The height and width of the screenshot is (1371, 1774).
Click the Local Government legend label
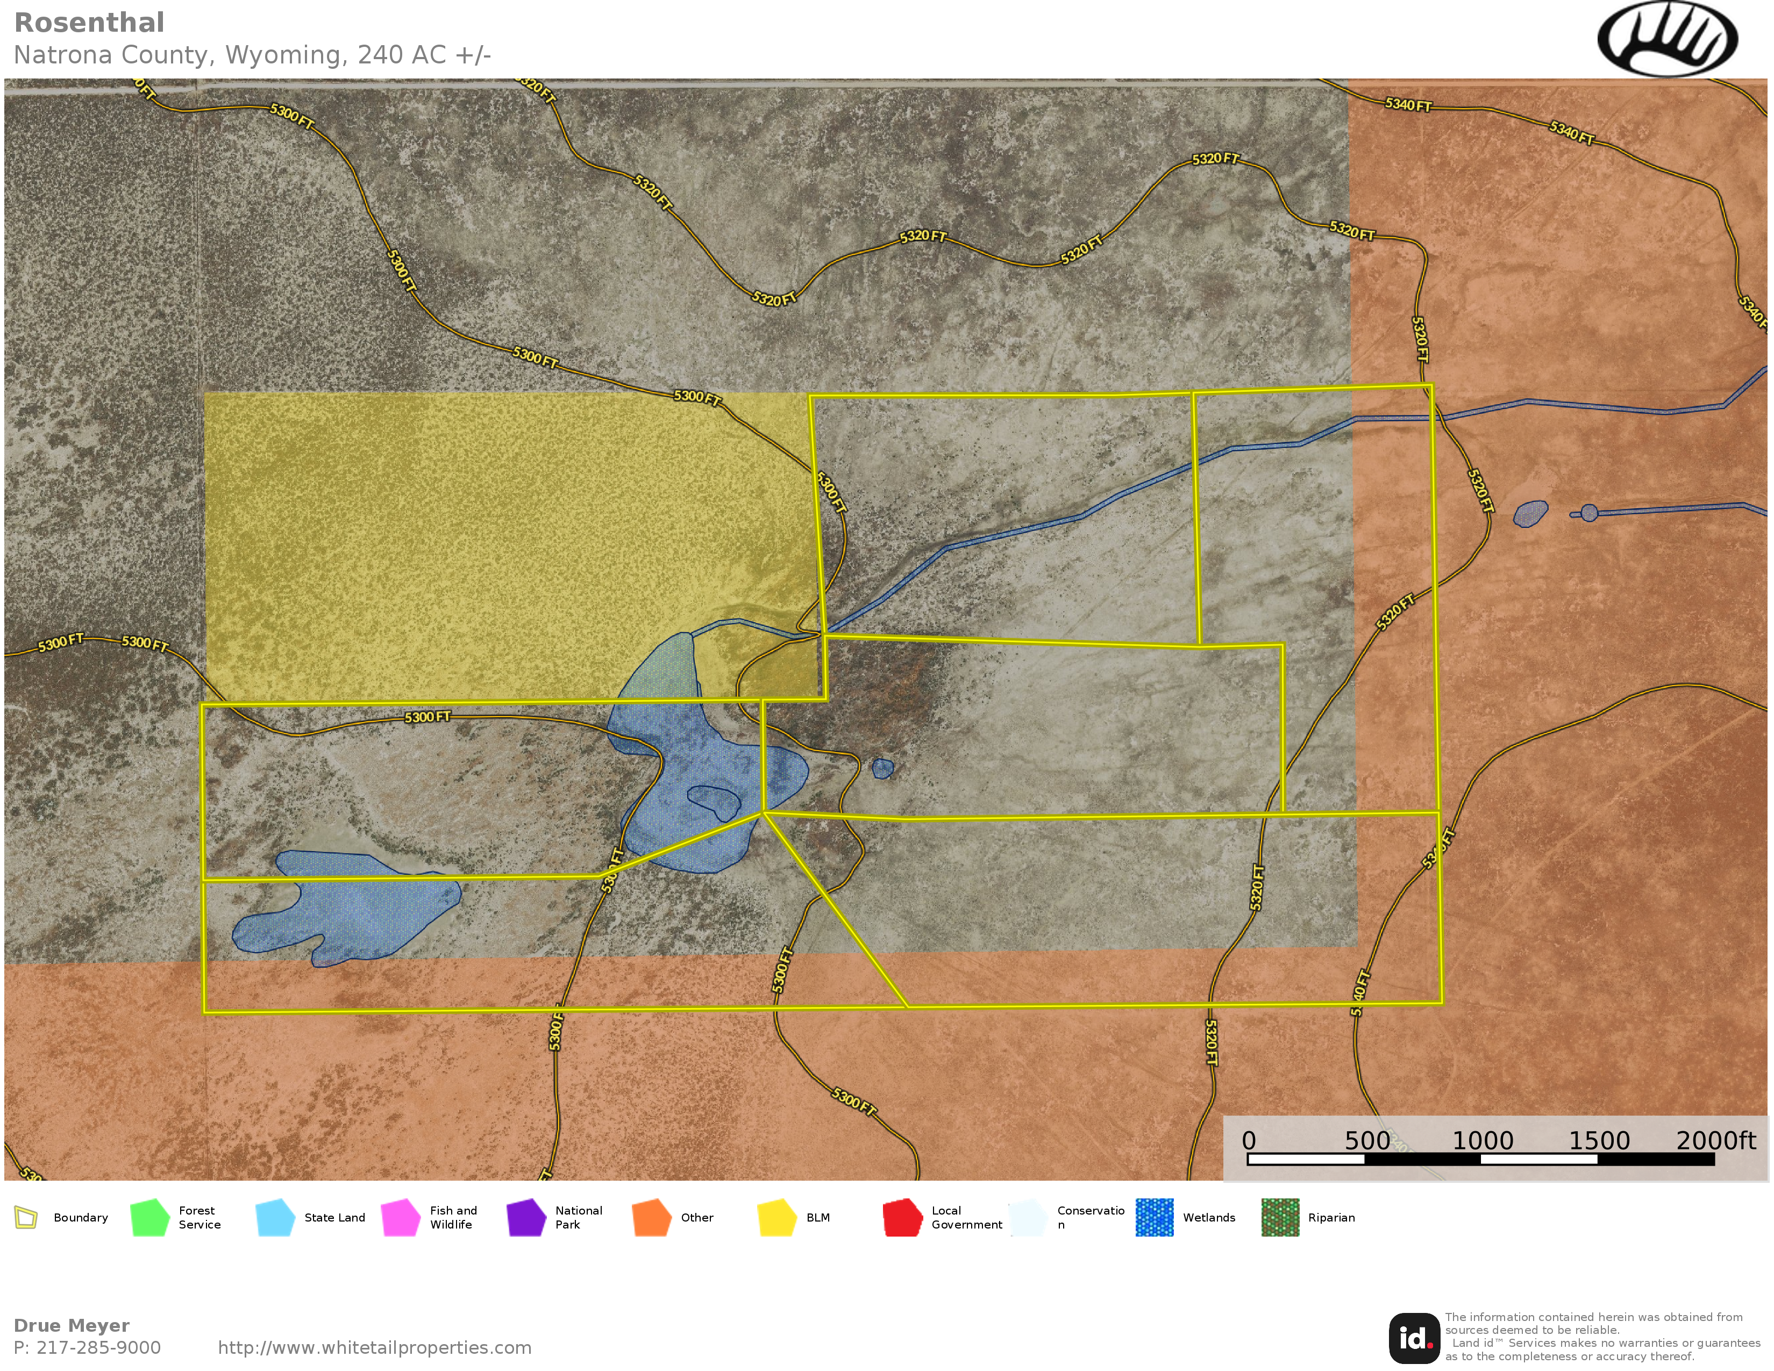(x=967, y=1217)
